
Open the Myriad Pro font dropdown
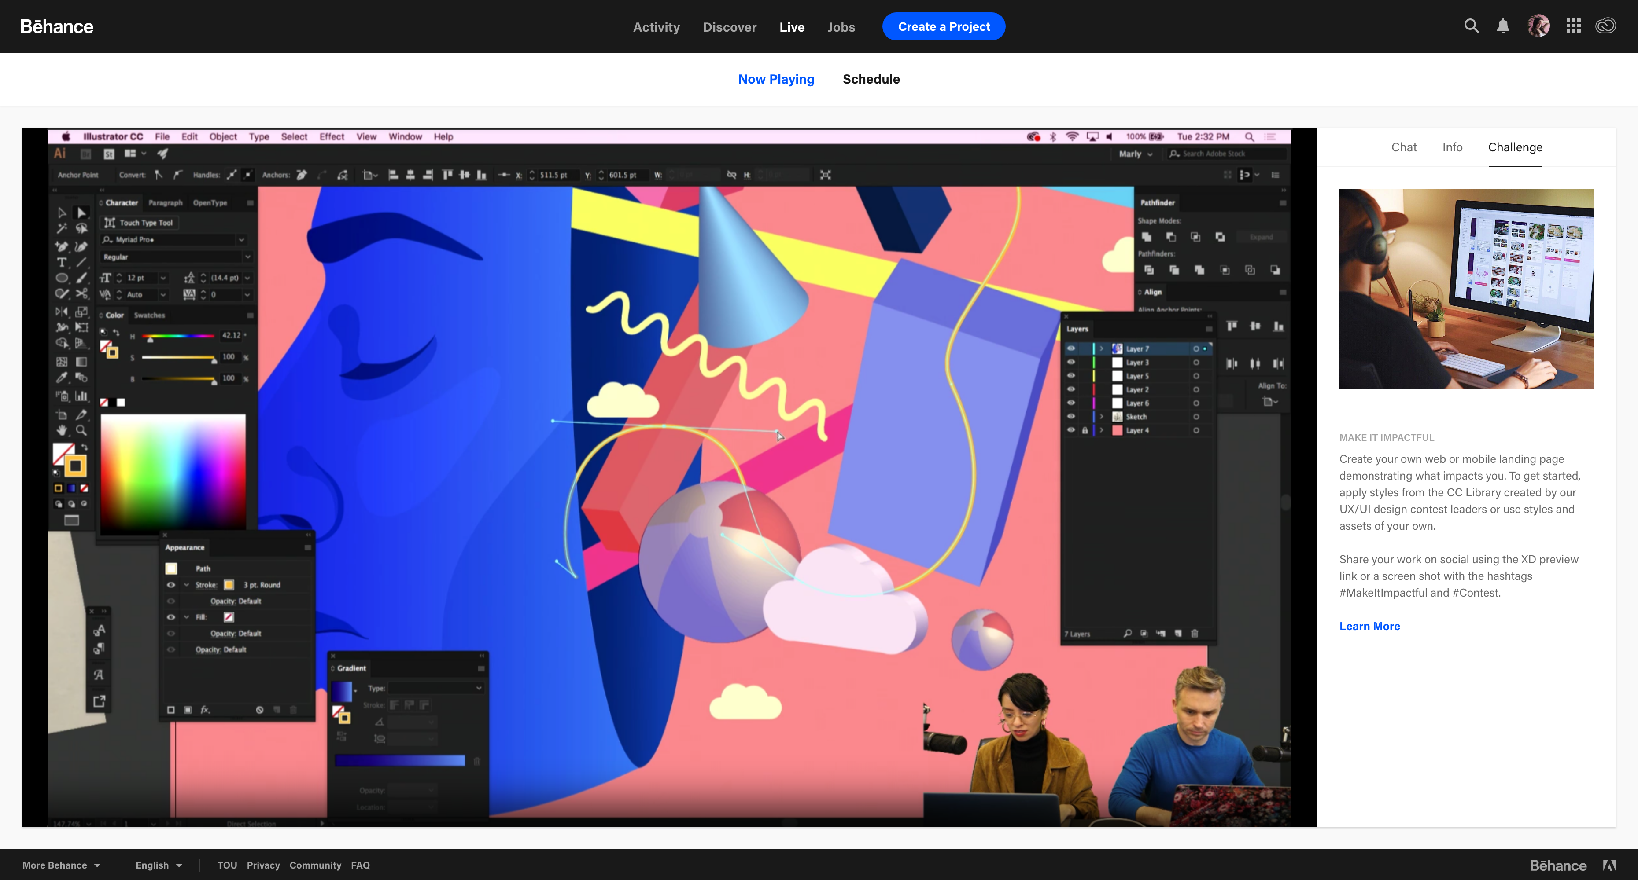(x=242, y=239)
